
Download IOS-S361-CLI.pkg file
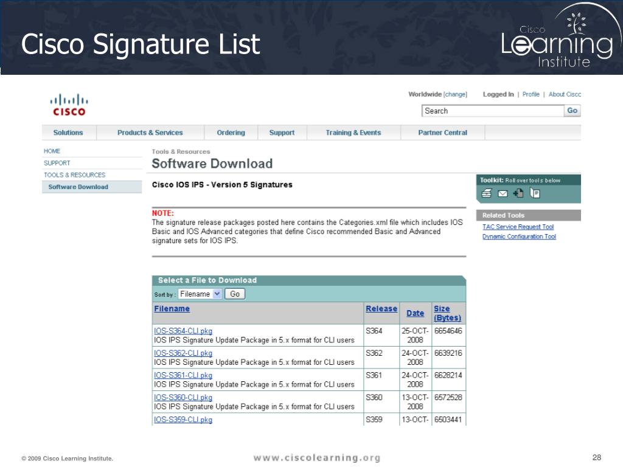pos(183,376)
